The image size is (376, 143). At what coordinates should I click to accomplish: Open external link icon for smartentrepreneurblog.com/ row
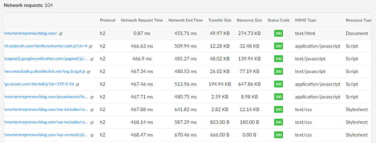click(x=61, y=34)
